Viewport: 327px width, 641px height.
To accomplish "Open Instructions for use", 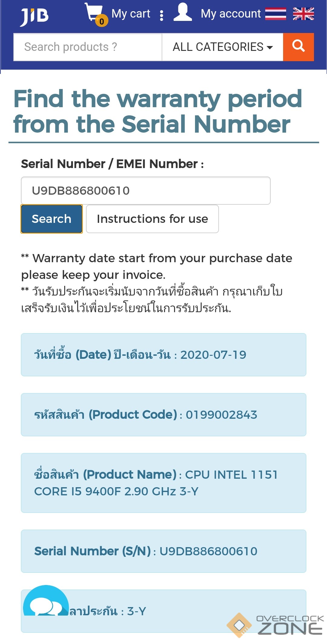I will pos(152,219).
